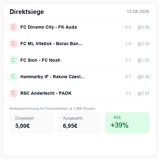The image size is (159, 159).
Task: Select RSC Anderlecht - PAOK match
Action: [x=79, y=93]
